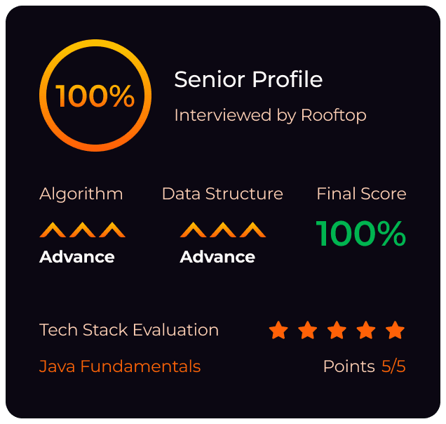Select the Data Structure heading
The width and height of the screenshot is (446, 424).
click(x=222, y=194)
